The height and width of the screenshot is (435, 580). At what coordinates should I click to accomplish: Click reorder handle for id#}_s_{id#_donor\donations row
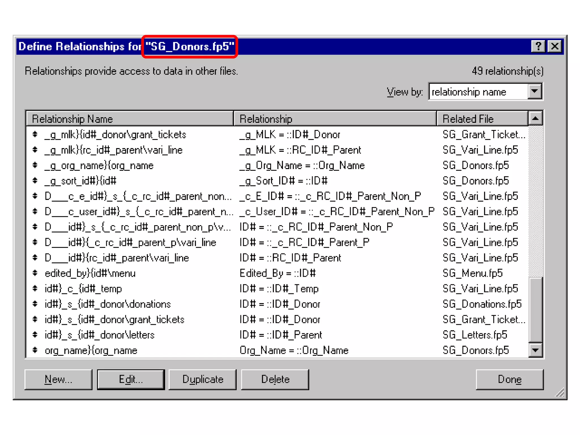[35, 304]
